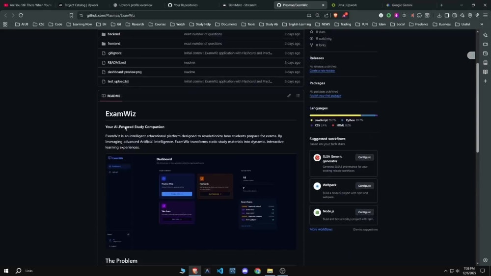Reload the page
Viewport: 491px width, 276px height.
(x=21, y=15)
